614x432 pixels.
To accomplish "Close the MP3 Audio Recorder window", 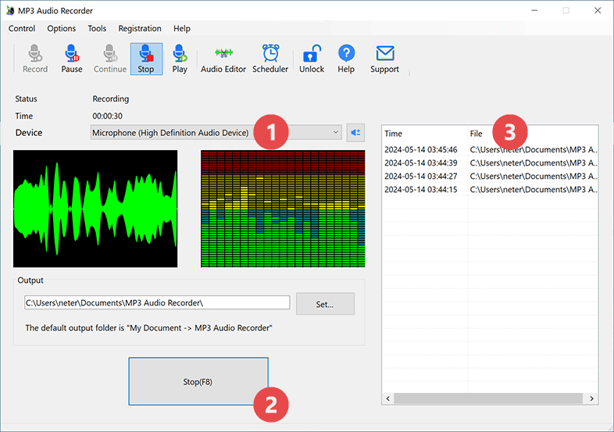I will click(x=598, y=11).
